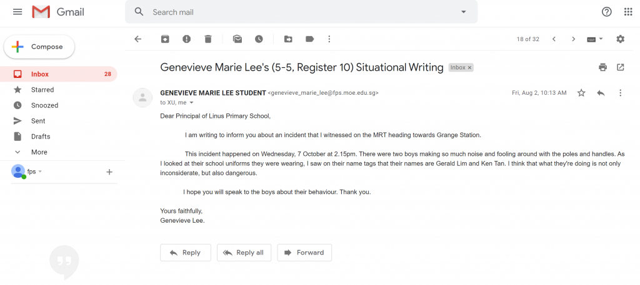Print the email with the printer icon

pyautogui.click(x=603, y=67)
